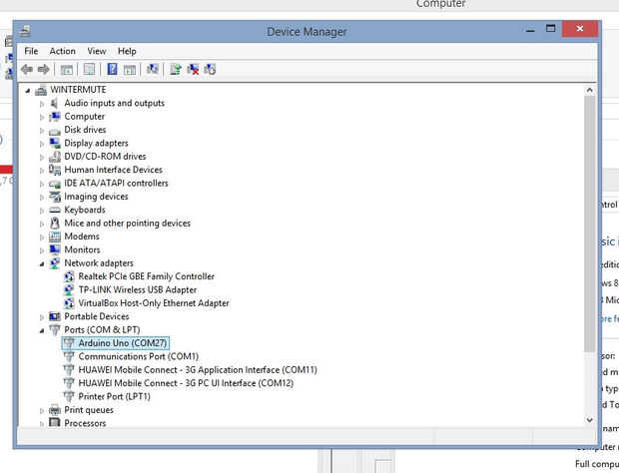Image resolution: width=619 pixels, height=473 pixels.
Task: Click the Arduino Uno port icon
Action: [69, 343]
